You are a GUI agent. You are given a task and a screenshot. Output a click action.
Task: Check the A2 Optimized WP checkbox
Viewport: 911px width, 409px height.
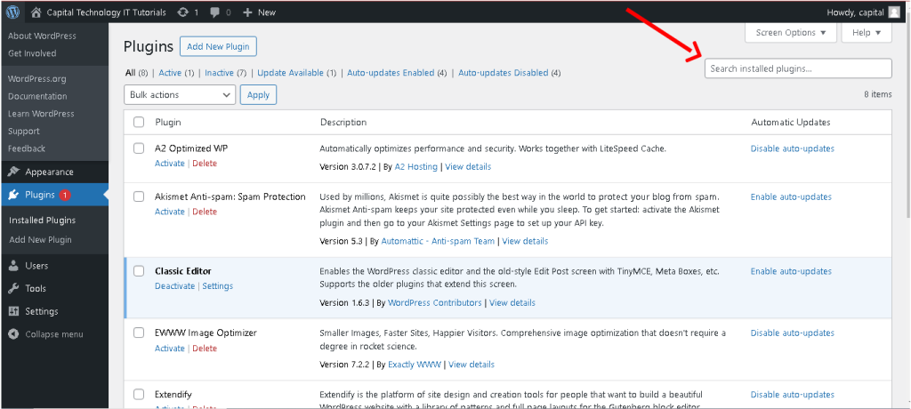[139, 148]
